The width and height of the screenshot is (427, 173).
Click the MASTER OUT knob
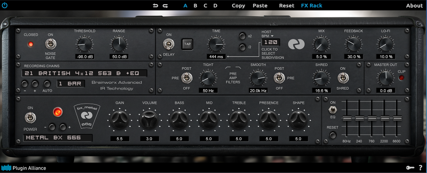[x=386, y=78]
